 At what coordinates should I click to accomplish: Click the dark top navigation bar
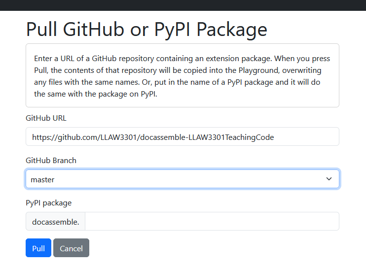(x=183, y=5)
